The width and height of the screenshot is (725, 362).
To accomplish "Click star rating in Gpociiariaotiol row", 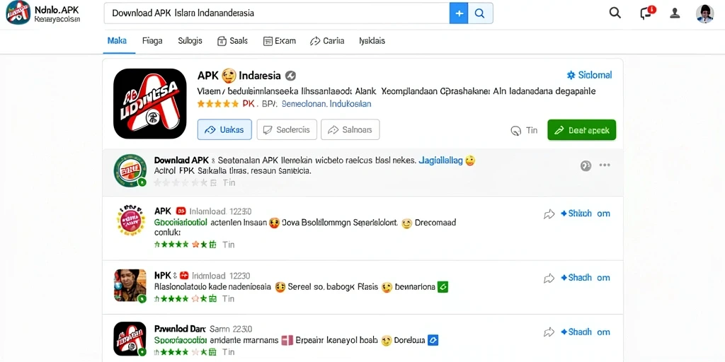I will 185,244.
